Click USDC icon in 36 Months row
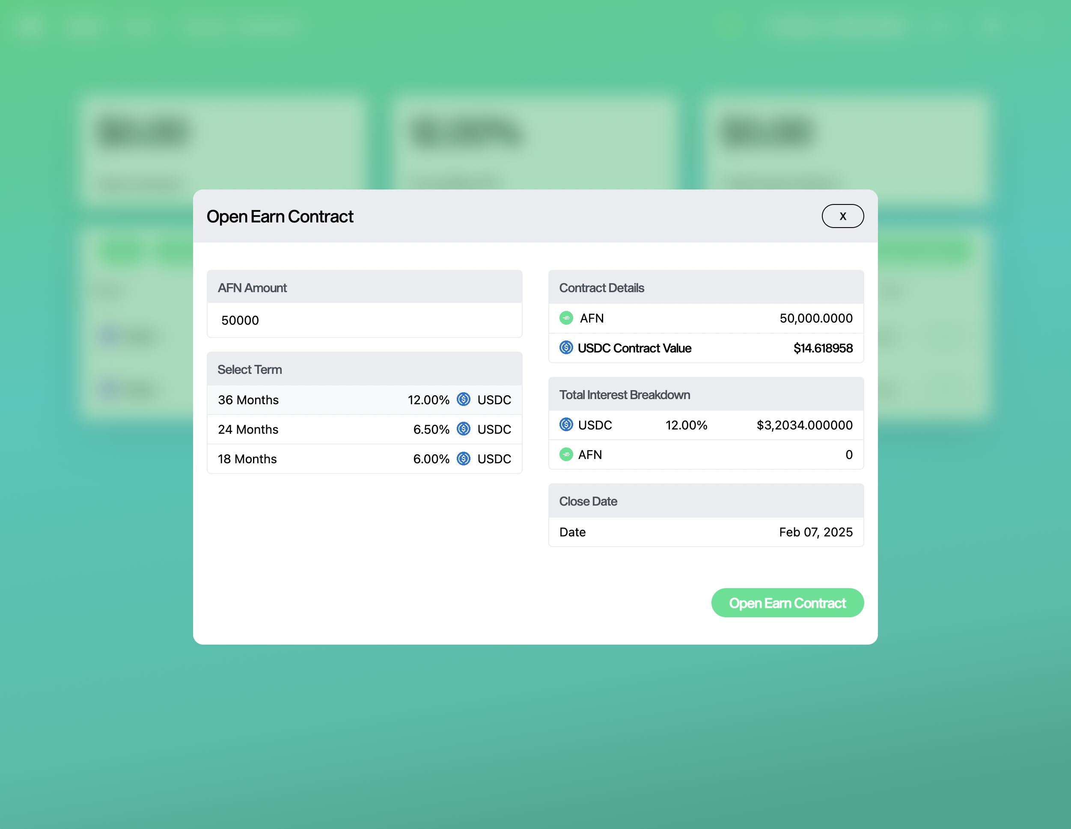The width and height of the screenshot is (1071, 829). [x=464, y=399]
